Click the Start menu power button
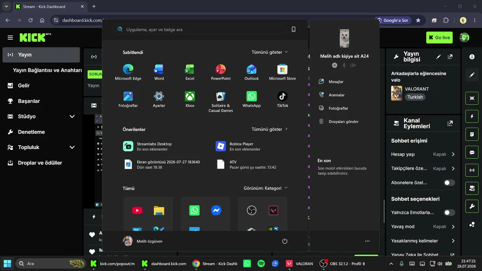This screenshot has width=482, height=271. tap(285, 241)
